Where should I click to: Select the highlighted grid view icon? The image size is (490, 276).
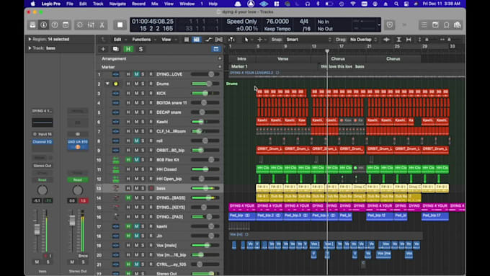coord(196,40)
